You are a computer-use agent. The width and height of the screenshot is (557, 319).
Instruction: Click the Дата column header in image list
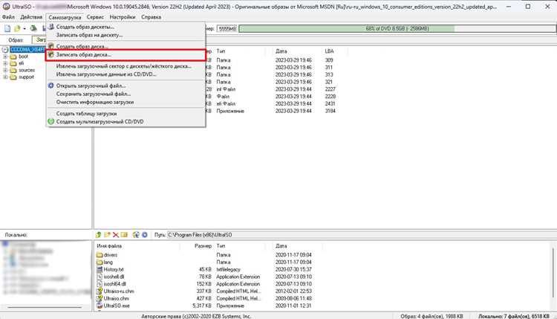tap(281, 51)
